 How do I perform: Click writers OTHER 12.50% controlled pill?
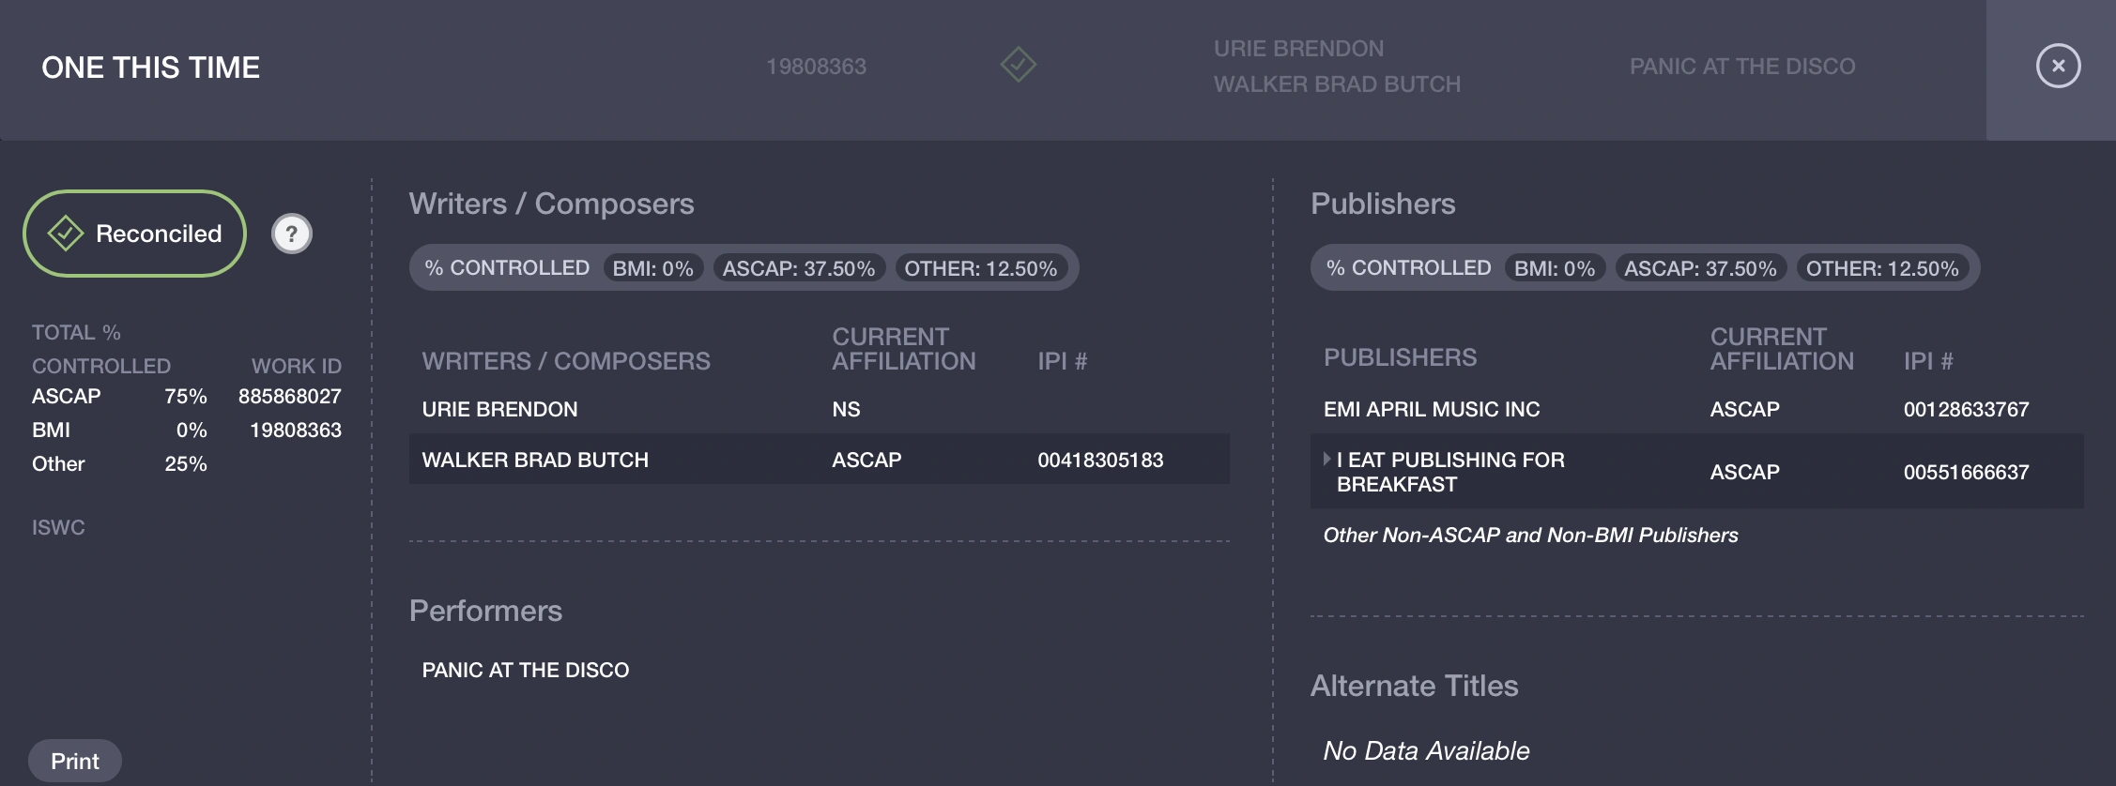click(980, 268)
